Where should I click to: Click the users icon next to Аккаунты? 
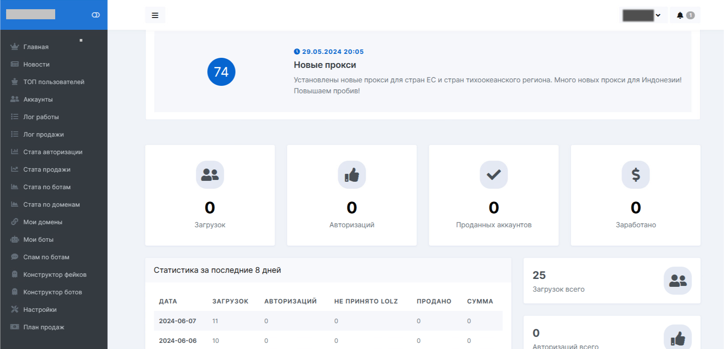[x=14, y=99]
